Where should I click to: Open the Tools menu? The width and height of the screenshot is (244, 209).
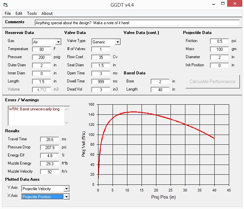pos(32,13)
